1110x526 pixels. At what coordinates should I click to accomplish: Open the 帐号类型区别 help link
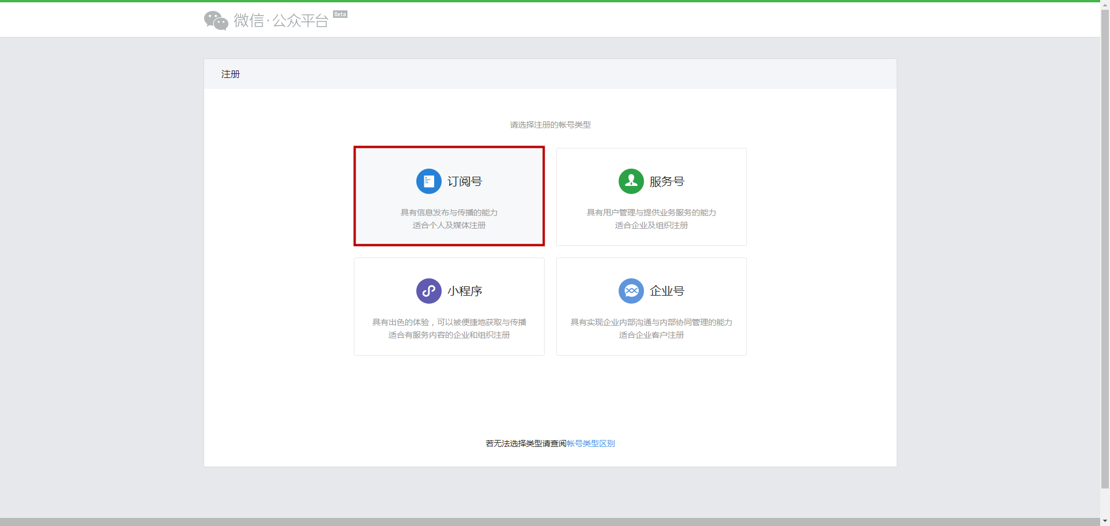click(x=590, y=443)
